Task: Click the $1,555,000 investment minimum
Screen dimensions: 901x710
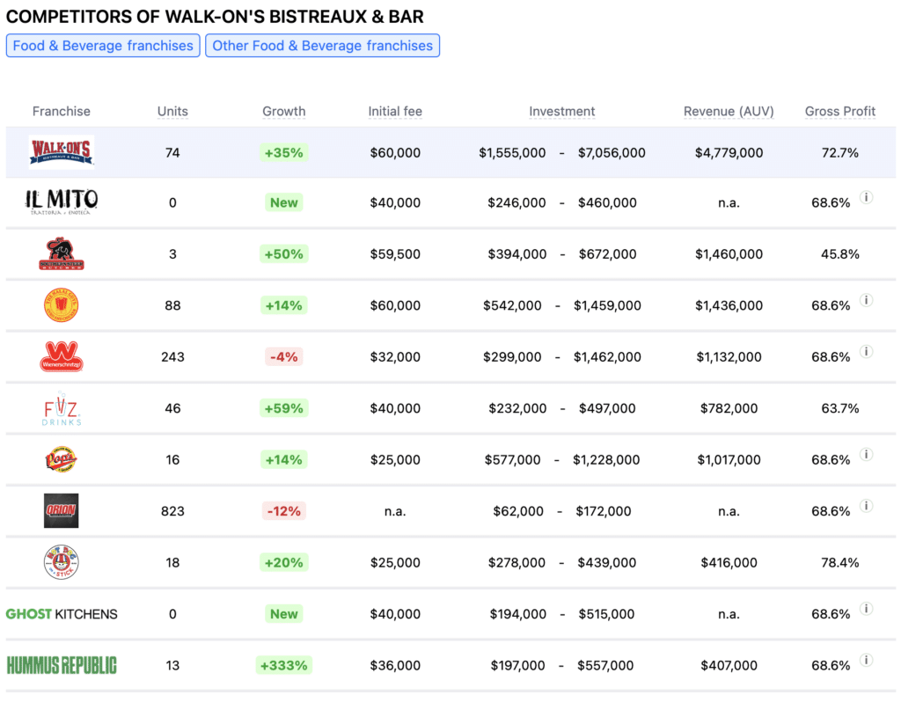Action: point(513,153)
